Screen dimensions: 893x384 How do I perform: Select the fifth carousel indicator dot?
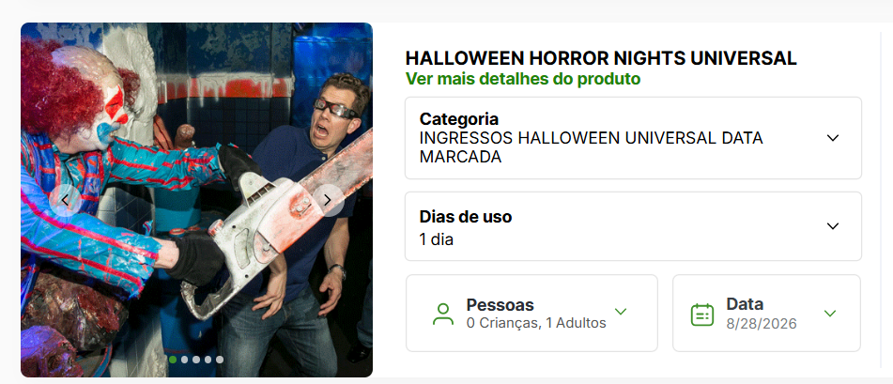click(x=220, y=360)
